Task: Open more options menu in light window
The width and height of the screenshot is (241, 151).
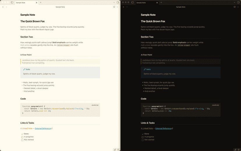Action: click(117, 7)
